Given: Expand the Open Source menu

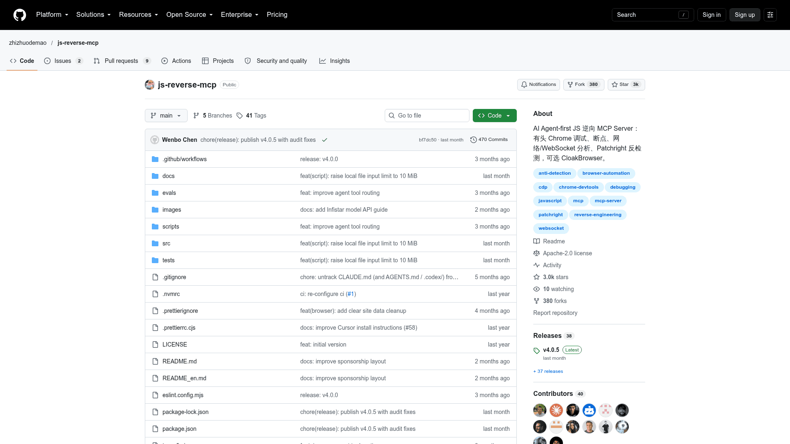Looking at the screenshot, I should [189, 15].
